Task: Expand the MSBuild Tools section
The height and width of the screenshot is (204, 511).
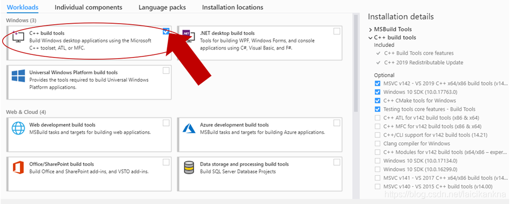Action: click(x=370, y=29)
